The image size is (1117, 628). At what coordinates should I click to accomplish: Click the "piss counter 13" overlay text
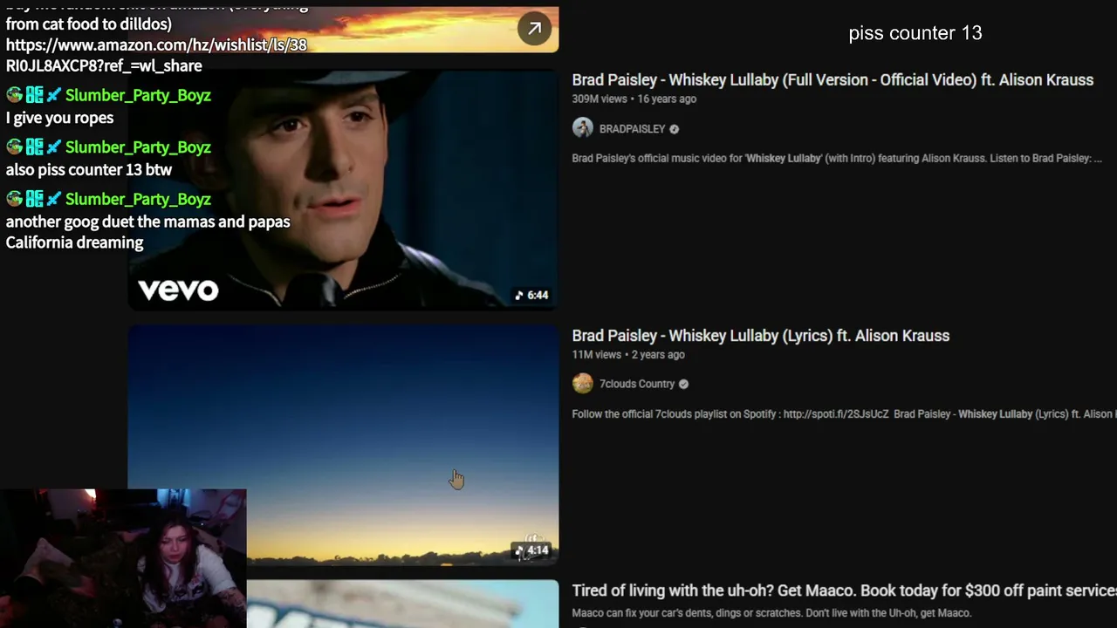915,33
